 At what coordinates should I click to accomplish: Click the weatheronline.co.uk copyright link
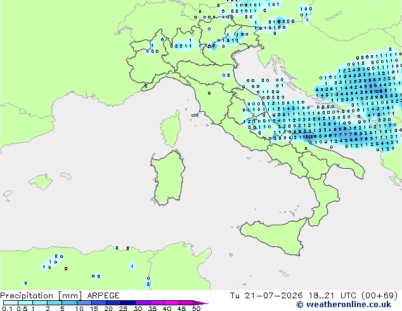click(x=344, y=305)
